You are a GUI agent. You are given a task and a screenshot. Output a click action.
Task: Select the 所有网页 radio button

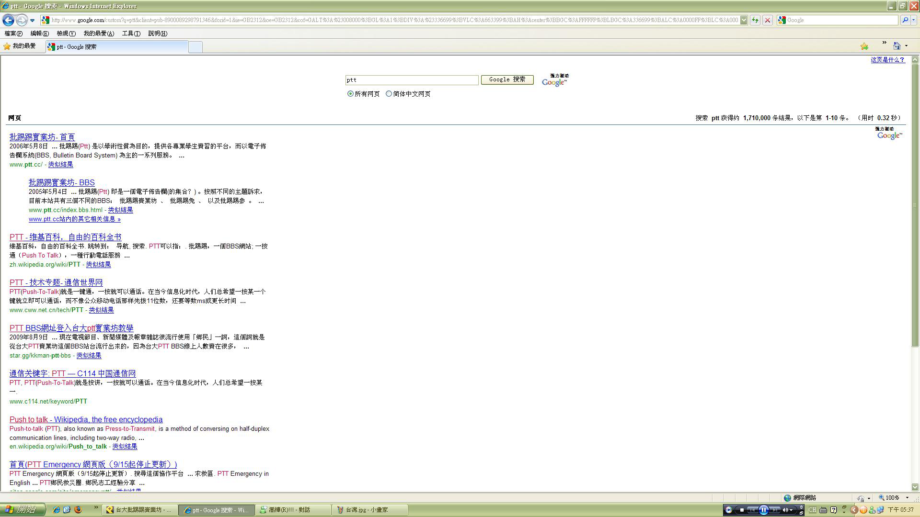tap(350, 94)
